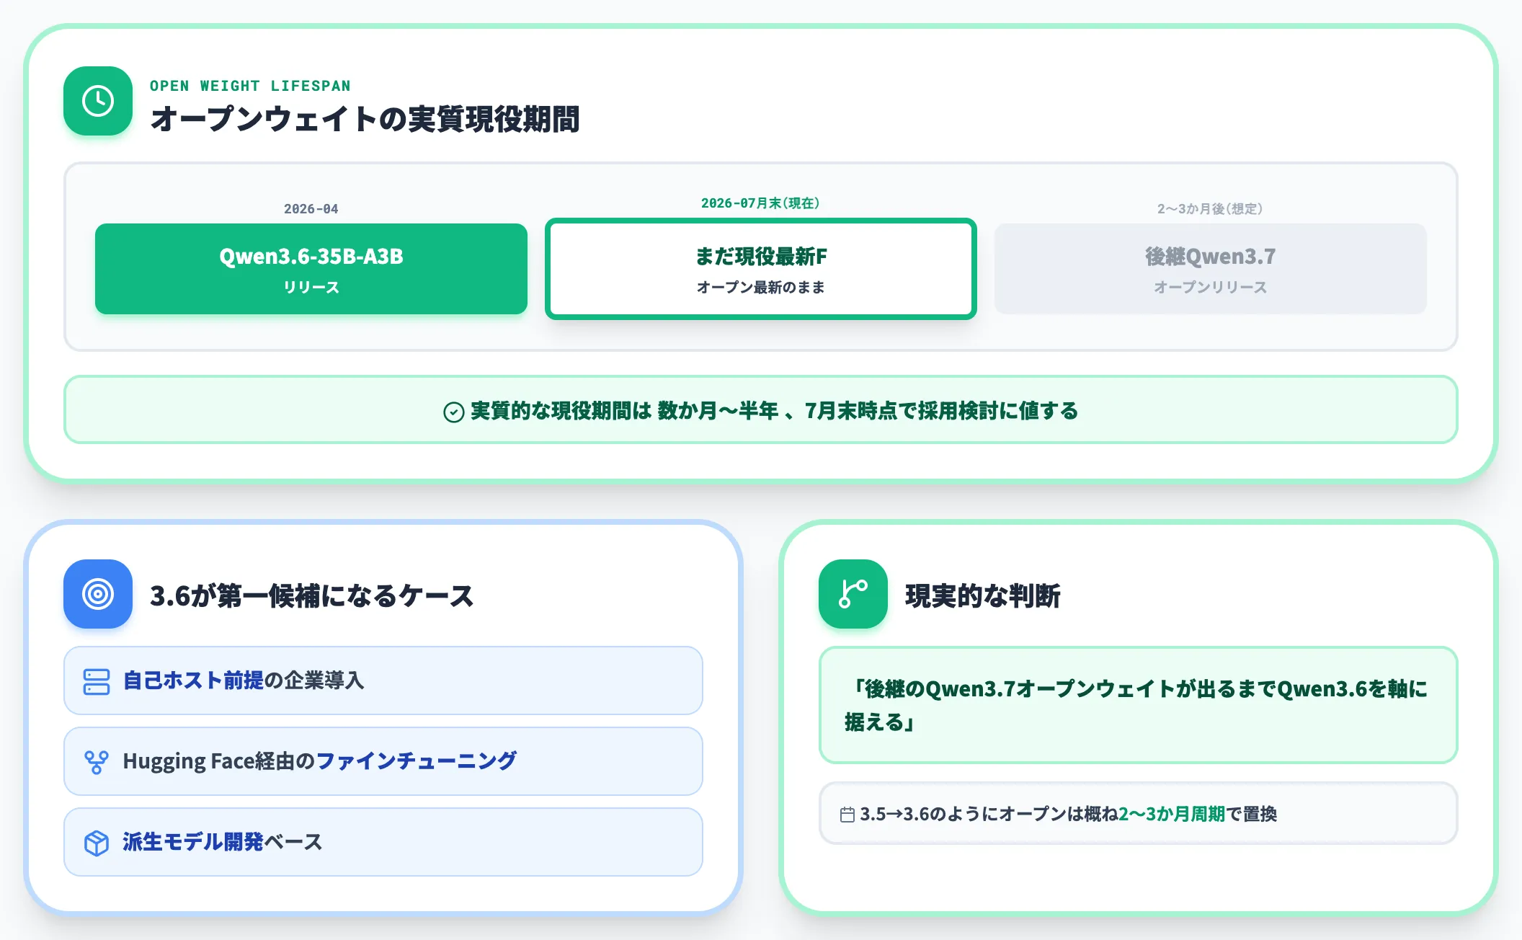Click the green git branch icon
Image resolution: width=1522 pixels, height=940 pixels.
point(853,594)
